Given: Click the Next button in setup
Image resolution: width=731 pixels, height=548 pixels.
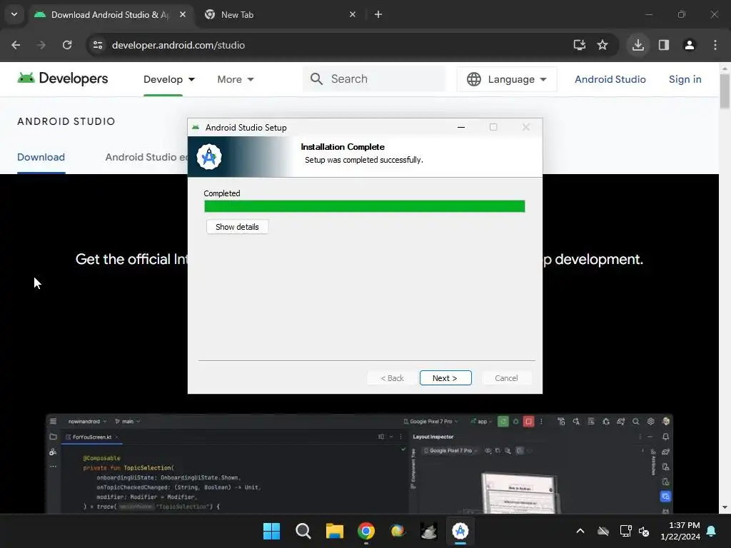Looking at the screenshot, I should pos(445,378).
